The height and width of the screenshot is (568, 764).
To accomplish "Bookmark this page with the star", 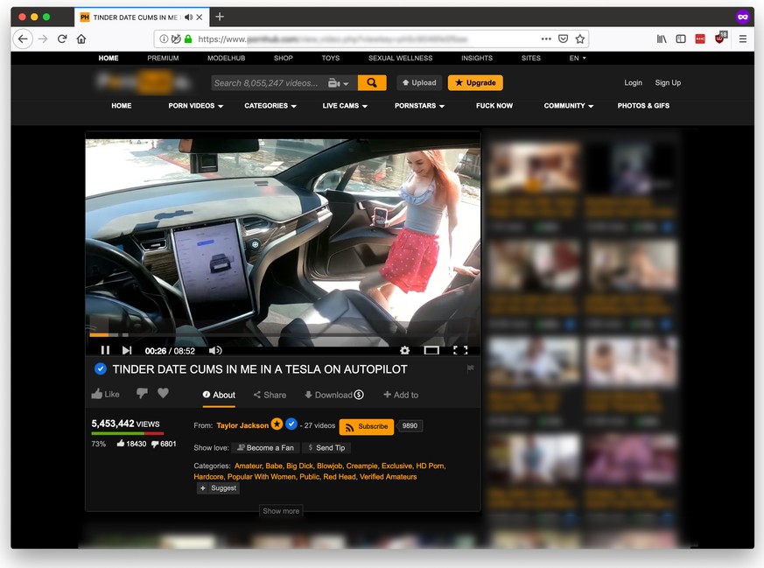I will (x=580, y=39).
